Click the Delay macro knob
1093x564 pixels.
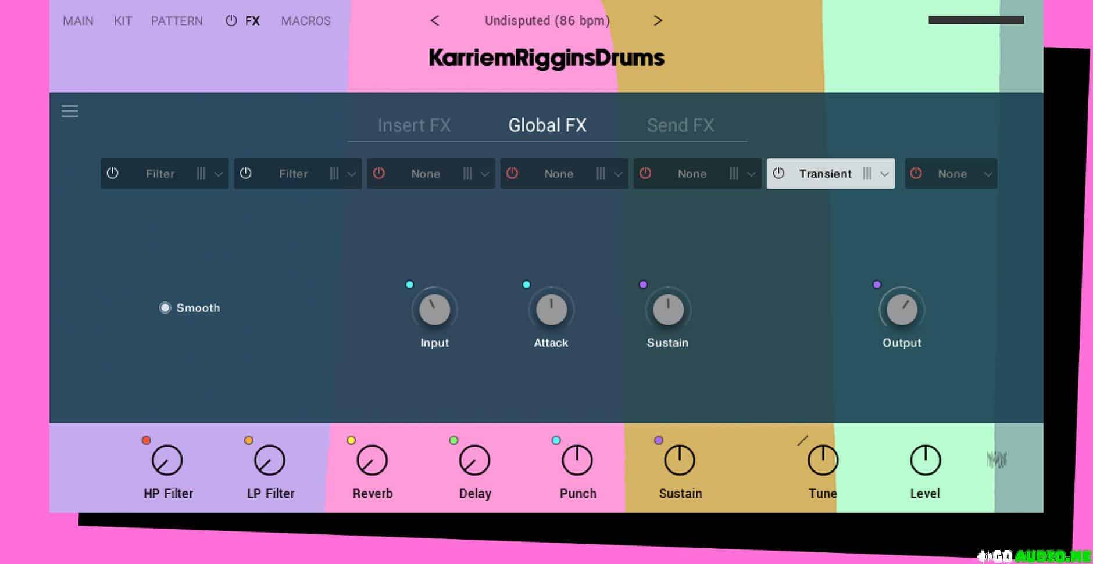tap(475, 460)
